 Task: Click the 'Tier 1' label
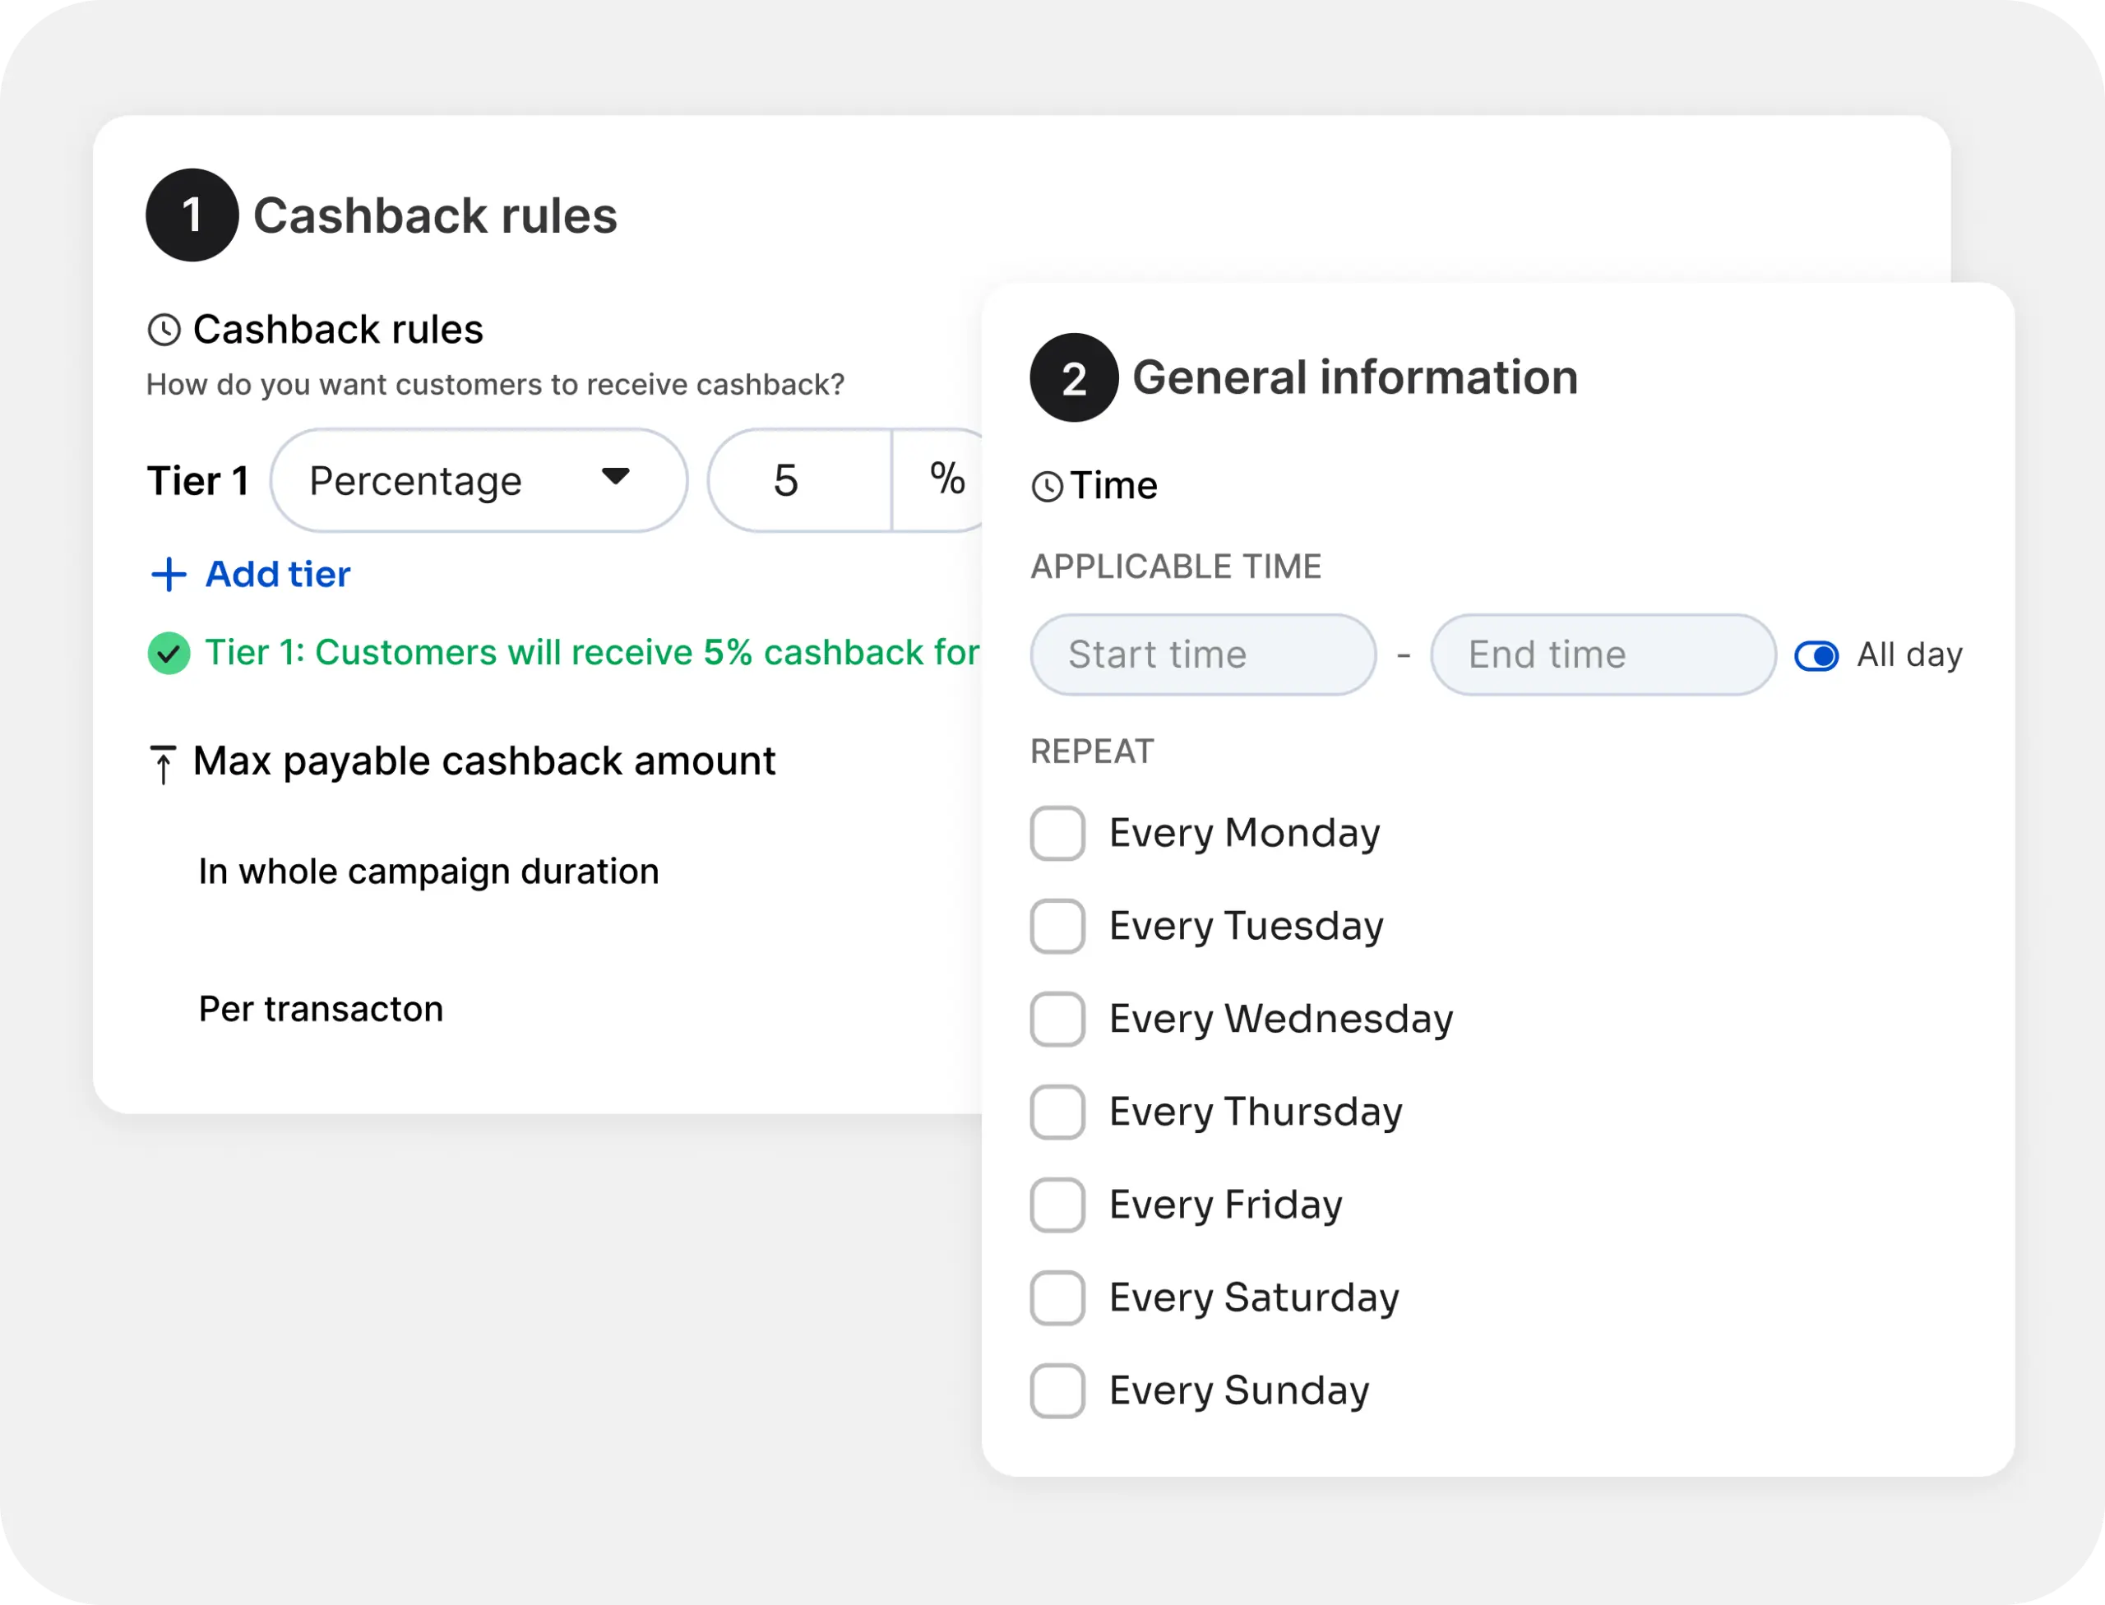point(198,480)
